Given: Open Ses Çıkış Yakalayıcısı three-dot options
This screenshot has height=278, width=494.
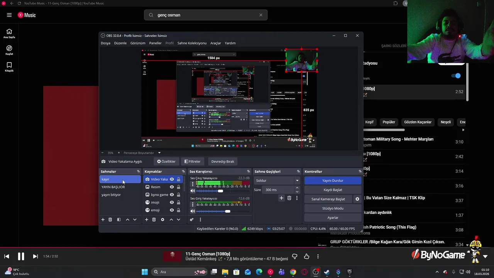Looking at the screenshot, I should tap(193, 184).
